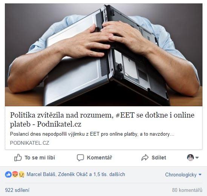Click the blue like reaction icon
207x196 pixels.
coord(8,175)
